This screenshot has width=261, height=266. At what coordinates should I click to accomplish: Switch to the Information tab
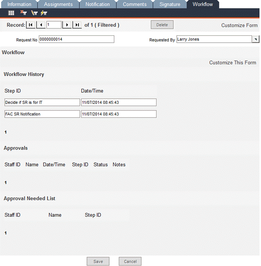19,4
